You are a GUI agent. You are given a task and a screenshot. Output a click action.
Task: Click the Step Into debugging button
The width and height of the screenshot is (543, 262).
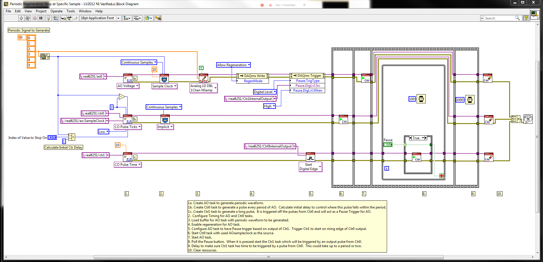[63, 18]
